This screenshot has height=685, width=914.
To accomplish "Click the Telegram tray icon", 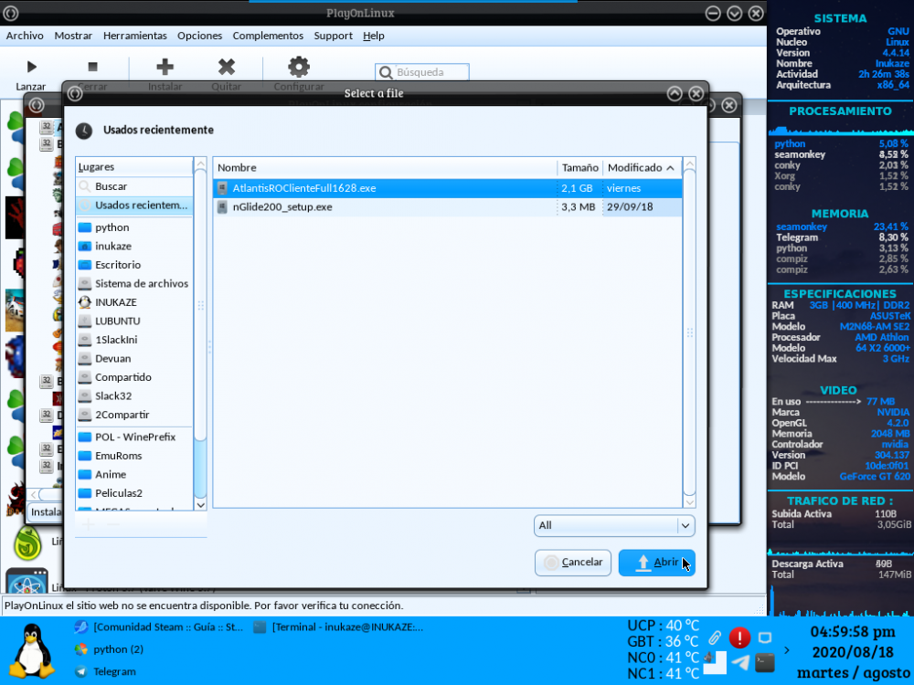I will point(741,662).
